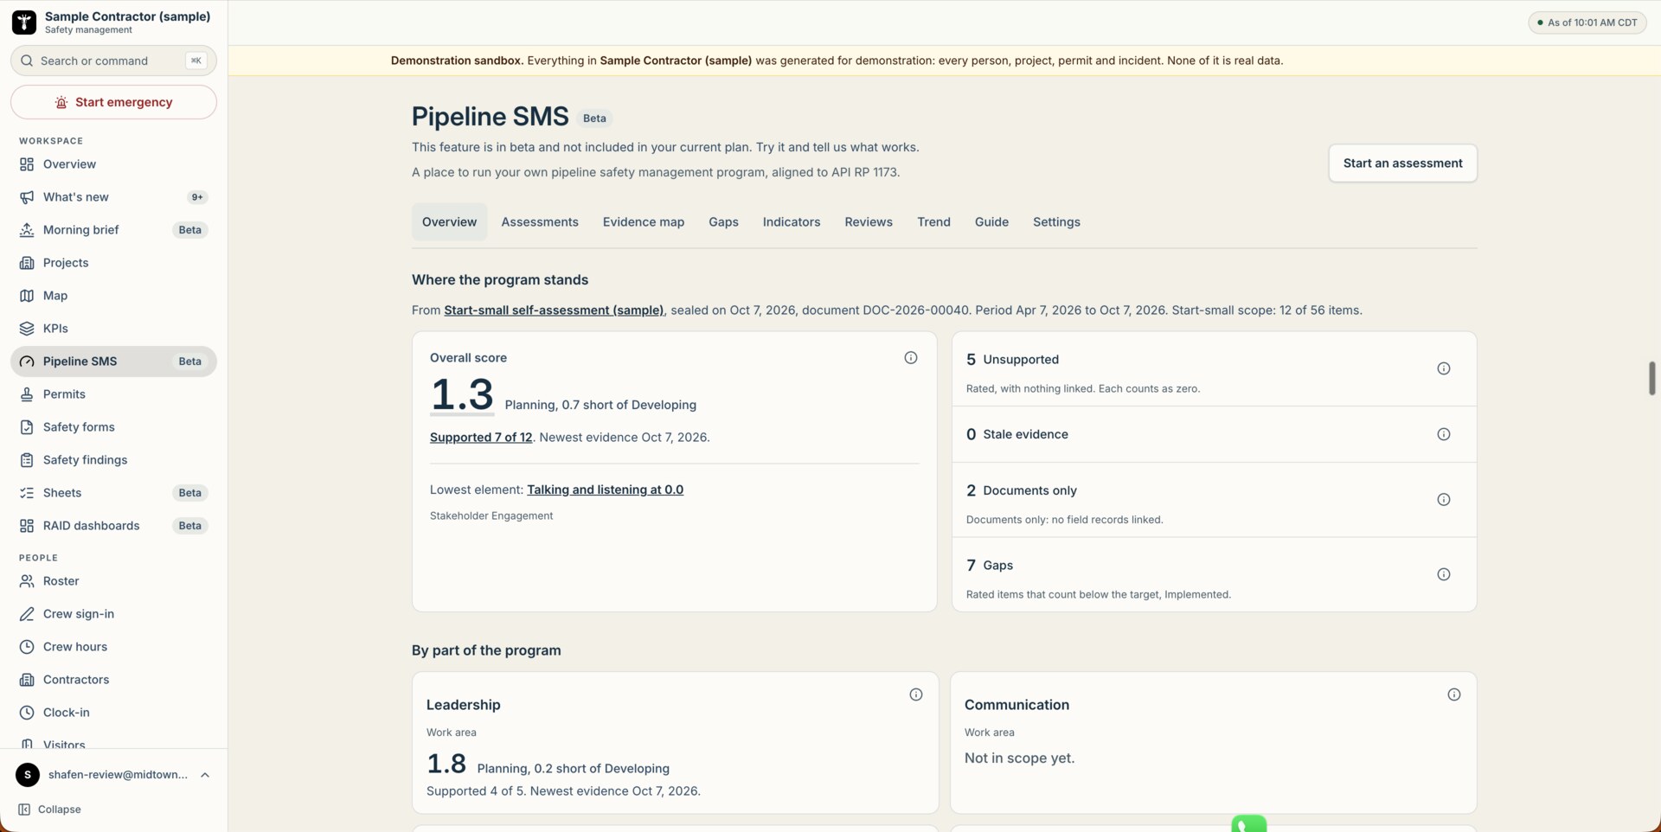Screen dimensions: 1661x832
Task: Collapse the sidebar
Action: pyautogui.click(x=49, y=810)
